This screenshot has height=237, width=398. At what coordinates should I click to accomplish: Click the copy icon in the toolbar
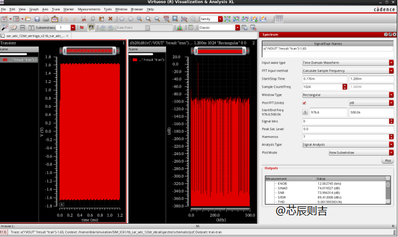click(x=93, y=19)
